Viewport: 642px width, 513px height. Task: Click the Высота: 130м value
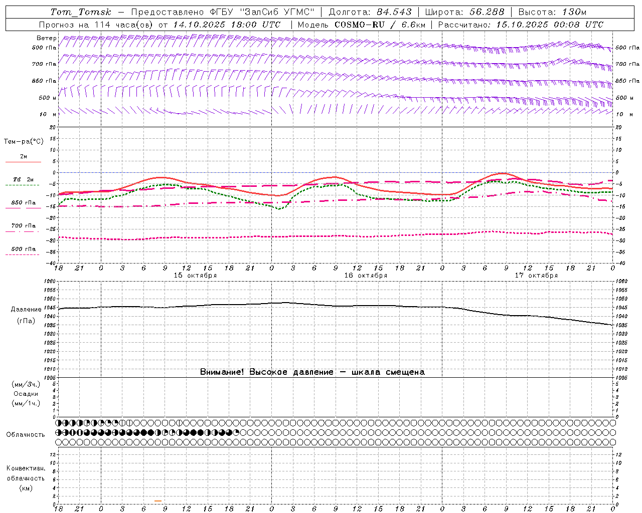(x=553, y=12)
